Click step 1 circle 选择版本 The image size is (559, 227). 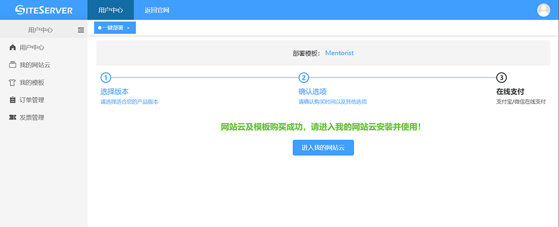(106, 77)
